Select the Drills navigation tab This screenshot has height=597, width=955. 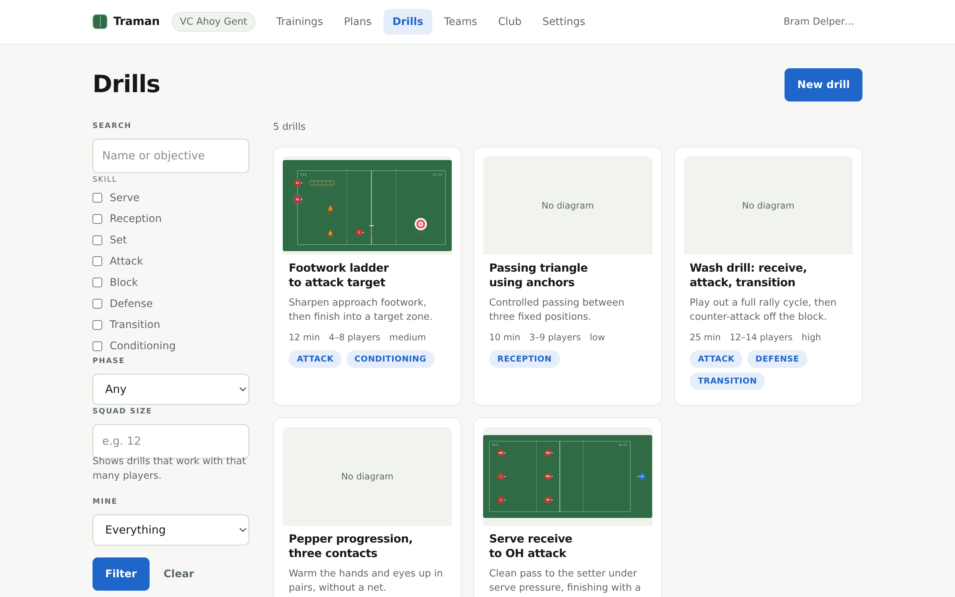tap(408, 21)
